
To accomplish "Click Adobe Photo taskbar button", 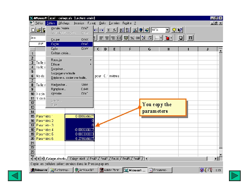I will point(110,170).
